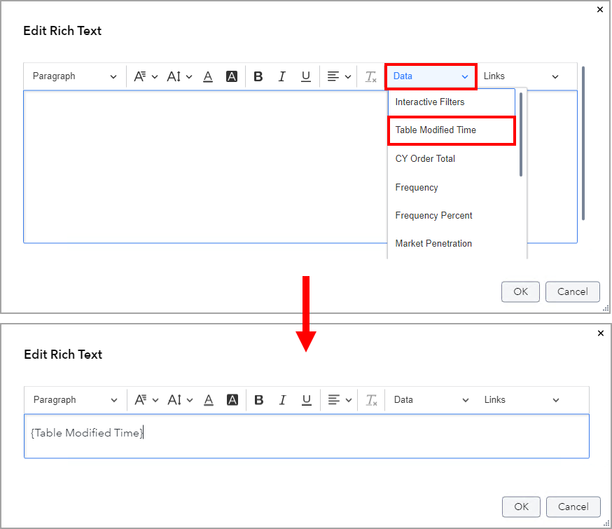Select Market Penetration from the Data menu
This screenshot has width=612, height=529.
[x=434, y=243]
